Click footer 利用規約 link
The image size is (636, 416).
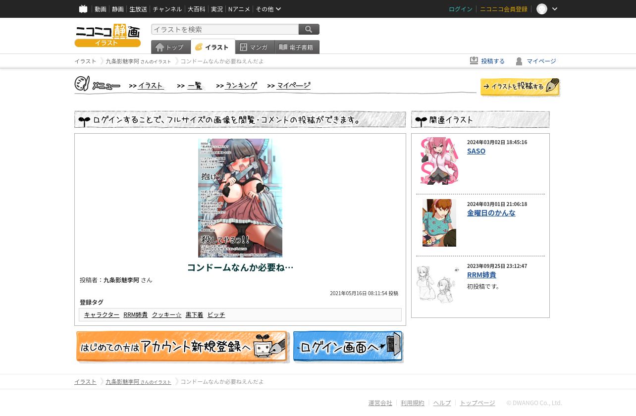click(413, 403)
